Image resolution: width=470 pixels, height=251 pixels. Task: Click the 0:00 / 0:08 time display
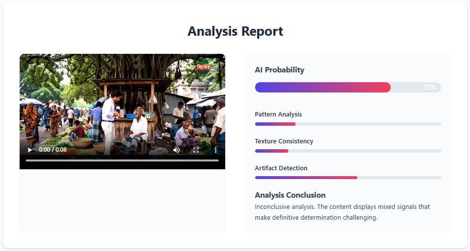[x=53, y=149]
